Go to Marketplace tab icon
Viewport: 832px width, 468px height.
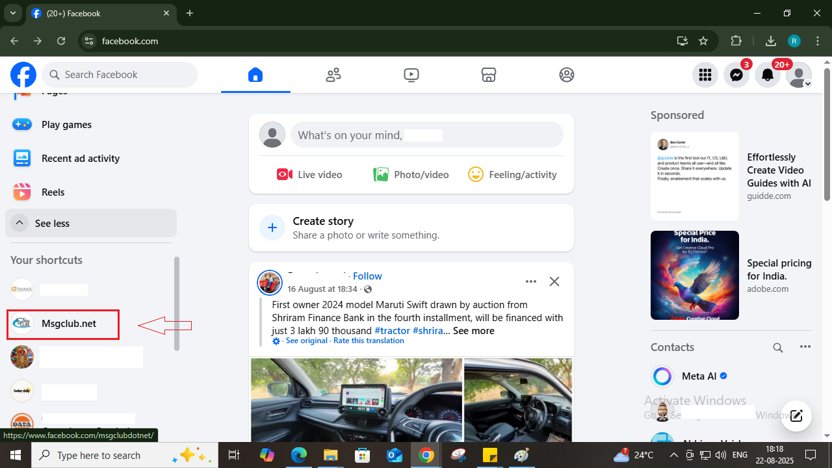click(489, 75)
